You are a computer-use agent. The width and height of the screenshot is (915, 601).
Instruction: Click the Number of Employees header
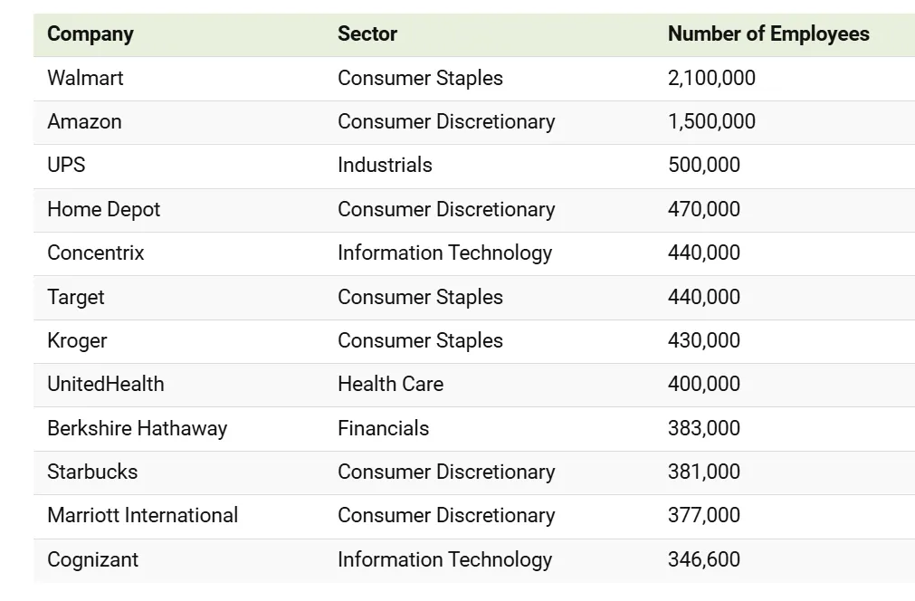tap(768, 34)
